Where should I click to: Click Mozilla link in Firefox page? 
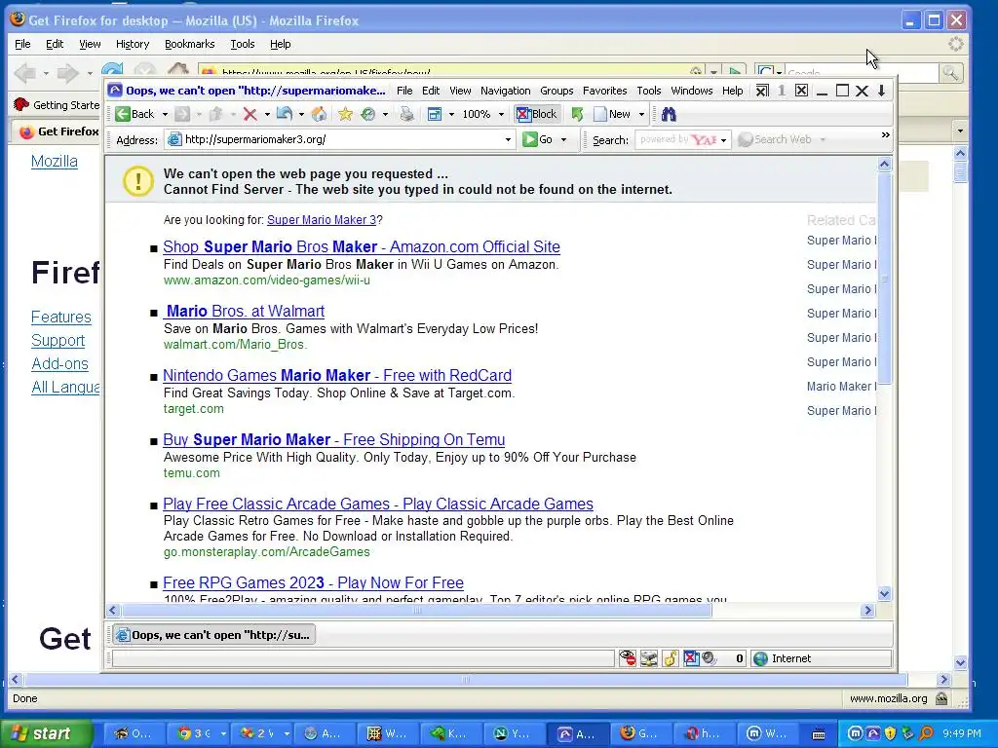(x=55, y=161)
